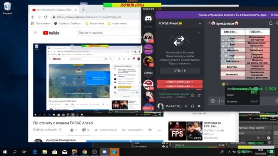Jump to new mentions below
The width and height of the screenshot is (278, 156).
pos(179,86)
